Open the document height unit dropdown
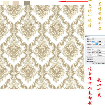Viewport: 105px width, 105px height. [102, 52]
